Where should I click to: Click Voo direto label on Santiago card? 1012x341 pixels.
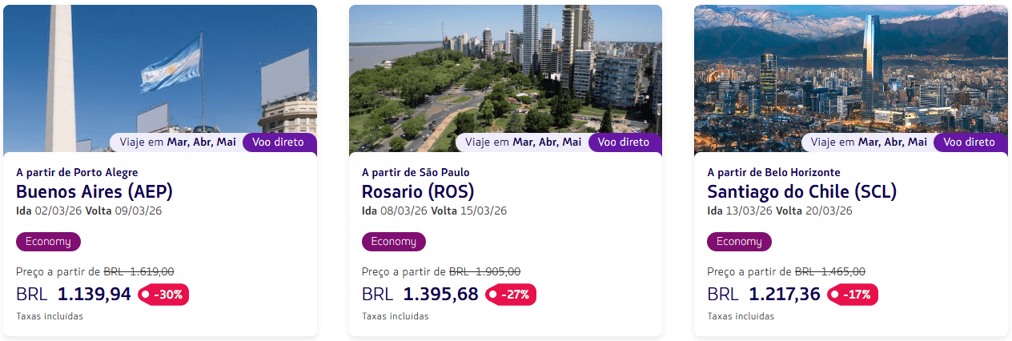coord(970,142)
